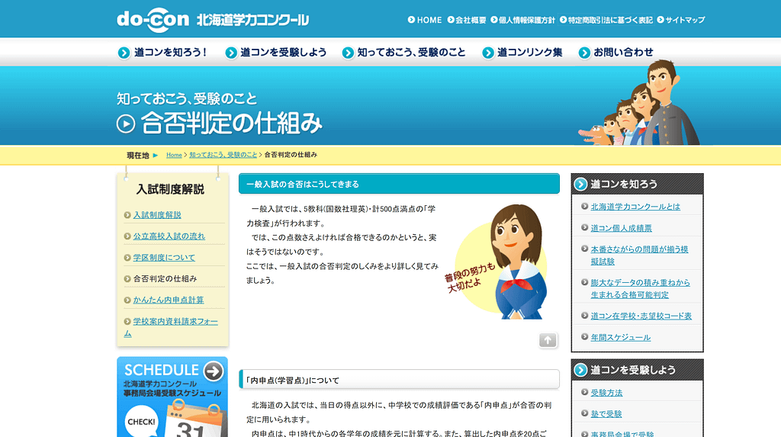Click arrow icon beside 道コンを受験しよう panel heading
The width and height of the screenshot is (781, 437).
(580, 370)
